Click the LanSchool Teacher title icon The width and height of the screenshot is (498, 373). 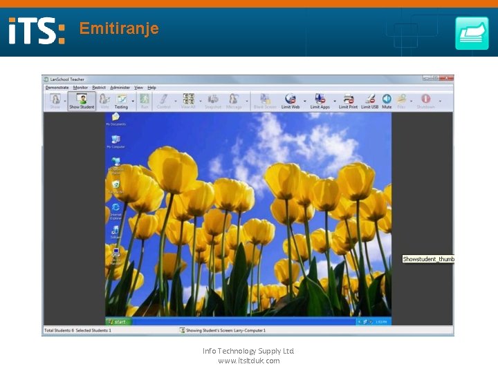[46, 79]
